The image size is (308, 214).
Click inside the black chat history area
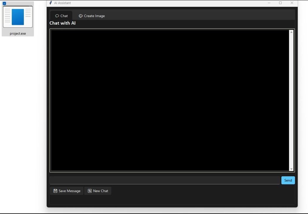tap(170, 100)
